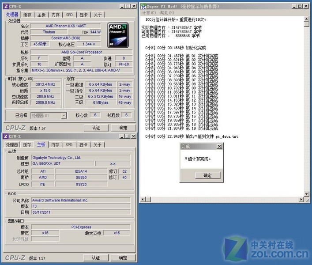Click 认证 button in upper CPU-Z window
Screen dimensions: 312x265
96,128
